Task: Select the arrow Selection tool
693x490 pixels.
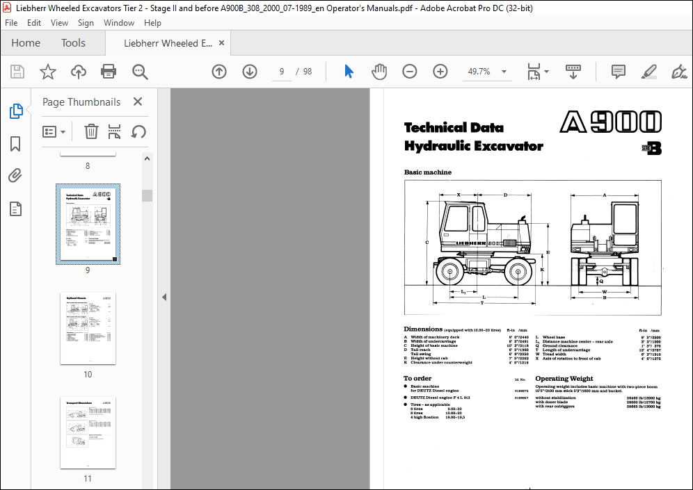Action: click(x=349, y=72)
